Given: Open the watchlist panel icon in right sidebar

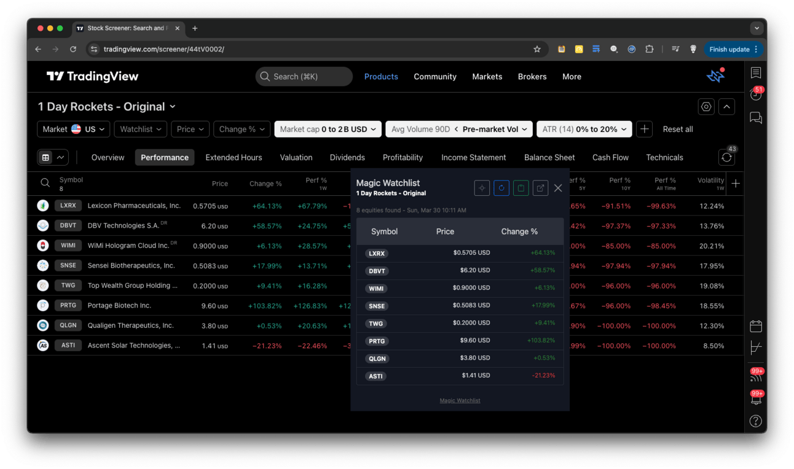Looking at the screenshot, I should [x=756, y=72].
